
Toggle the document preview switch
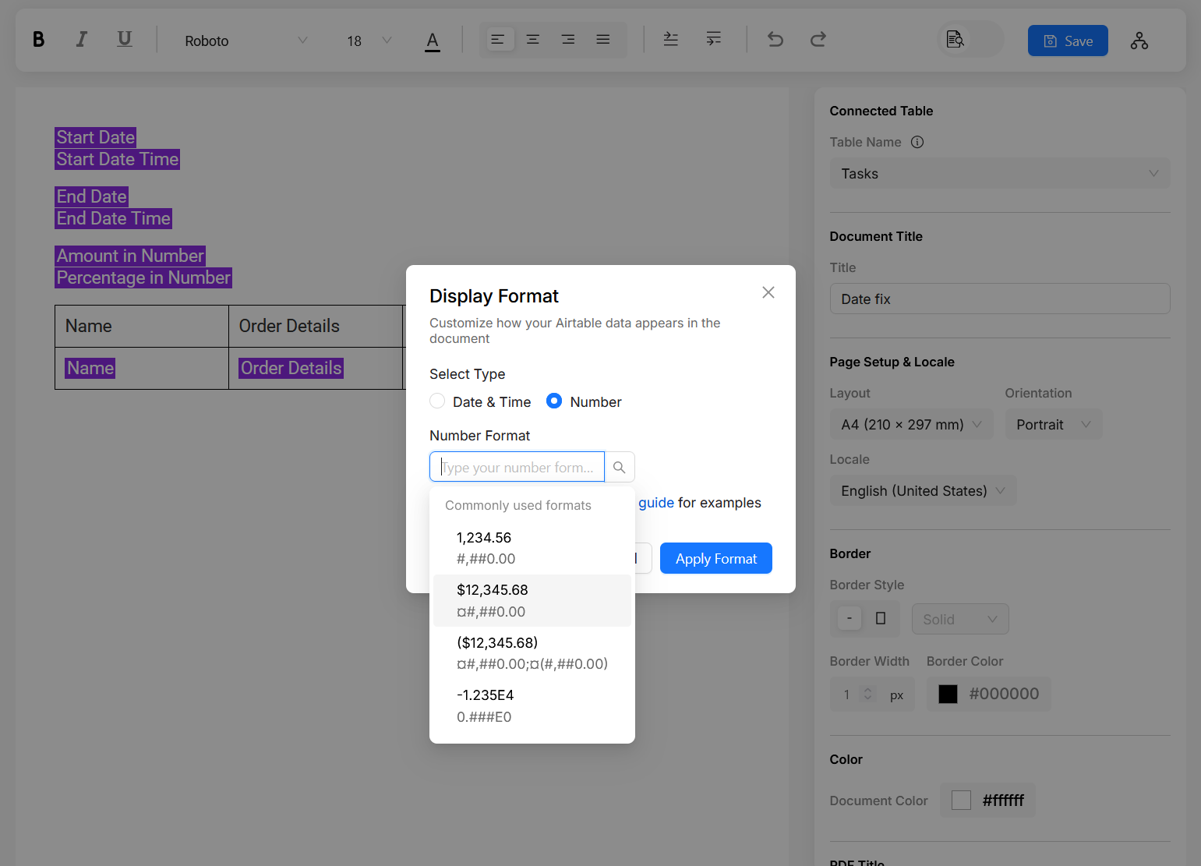tap(970, 40)
